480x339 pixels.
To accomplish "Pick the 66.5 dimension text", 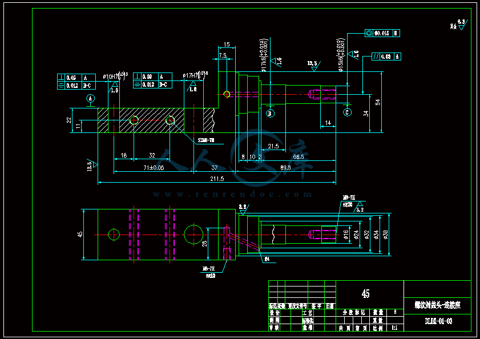I will [x=298, y=157].
